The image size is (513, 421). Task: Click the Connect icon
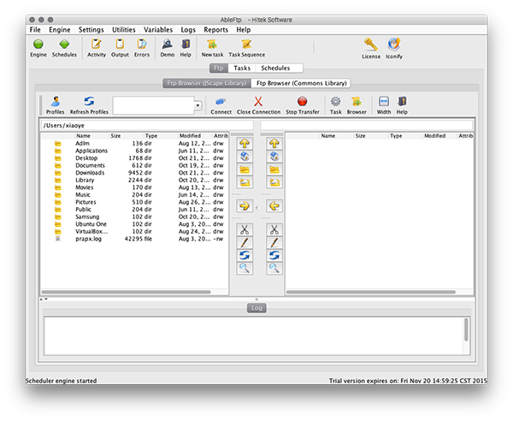pos(221,102)
